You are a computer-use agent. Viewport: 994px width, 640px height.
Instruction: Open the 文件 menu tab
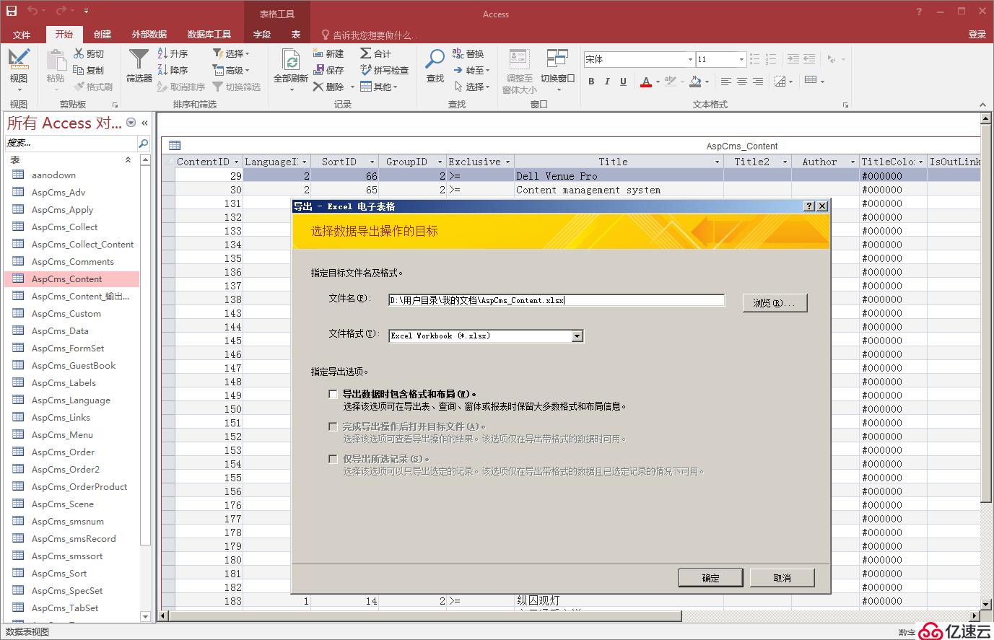22,35
